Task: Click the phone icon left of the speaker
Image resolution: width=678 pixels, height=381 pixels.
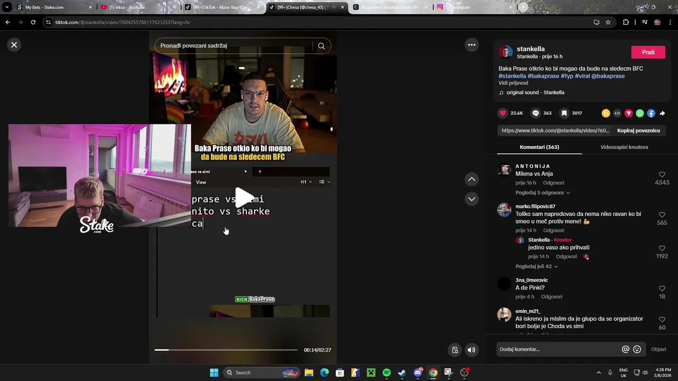Action: click(454, 350)
